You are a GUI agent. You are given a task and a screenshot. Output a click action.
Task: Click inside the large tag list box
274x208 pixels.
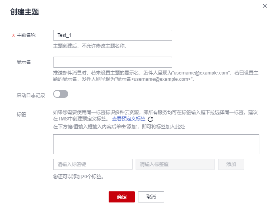tap(156, 144)
